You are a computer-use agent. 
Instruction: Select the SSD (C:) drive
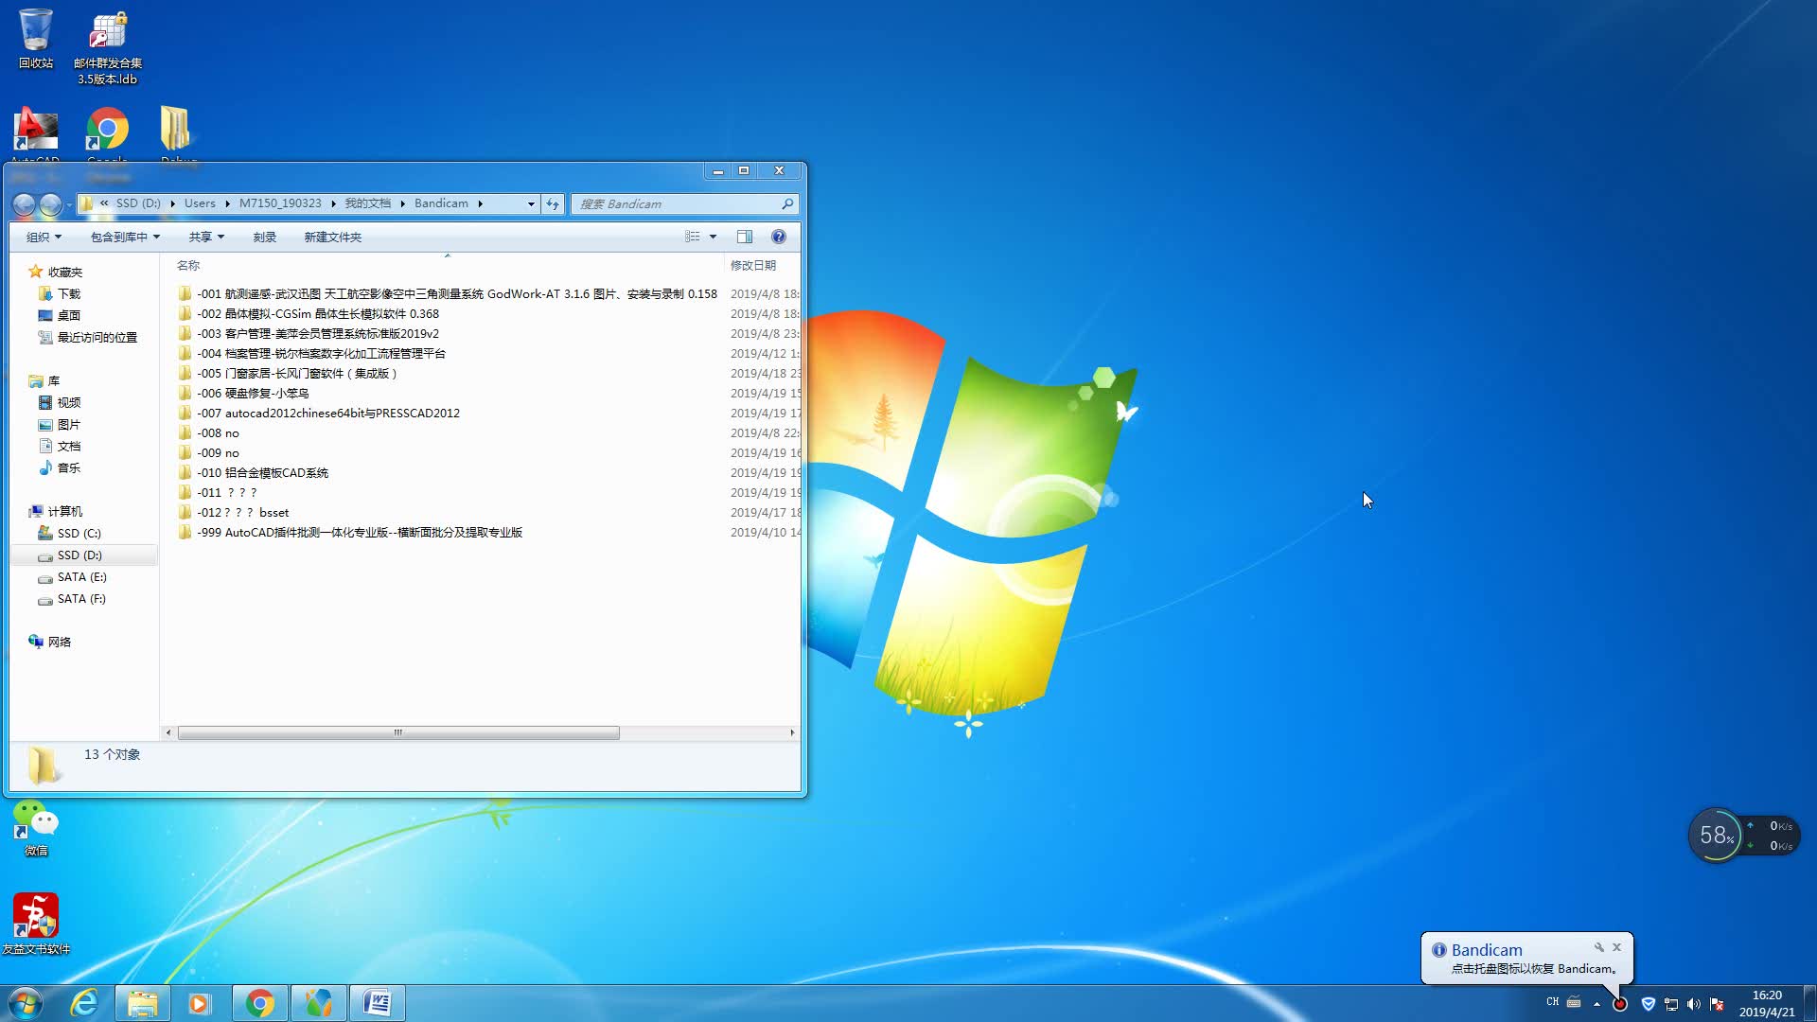point(70,533)
